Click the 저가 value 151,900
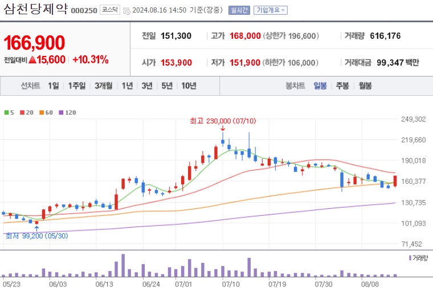The image size is (433, 291). click(x=245, y=63)
